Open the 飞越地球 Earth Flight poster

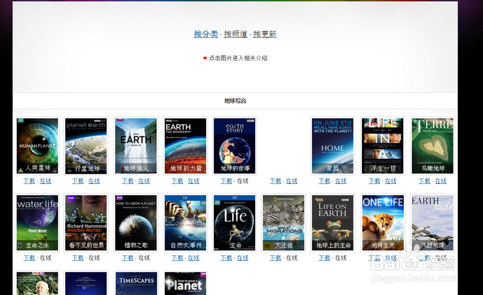pyautogui.click(x=432, y=223)
